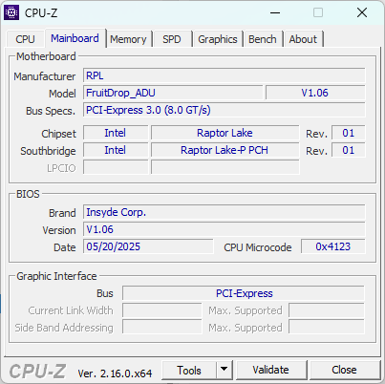
Task: Click the Model field FruitDrop_ADU
Action: pos(173,93)
